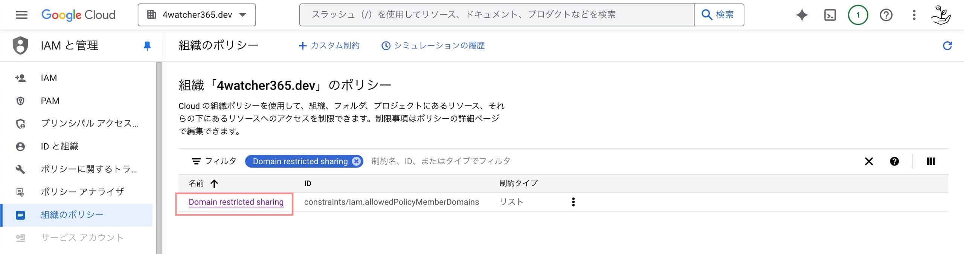Open the help question mark menu
This screenshot has width=964, height=254.
tap(886, 15)
